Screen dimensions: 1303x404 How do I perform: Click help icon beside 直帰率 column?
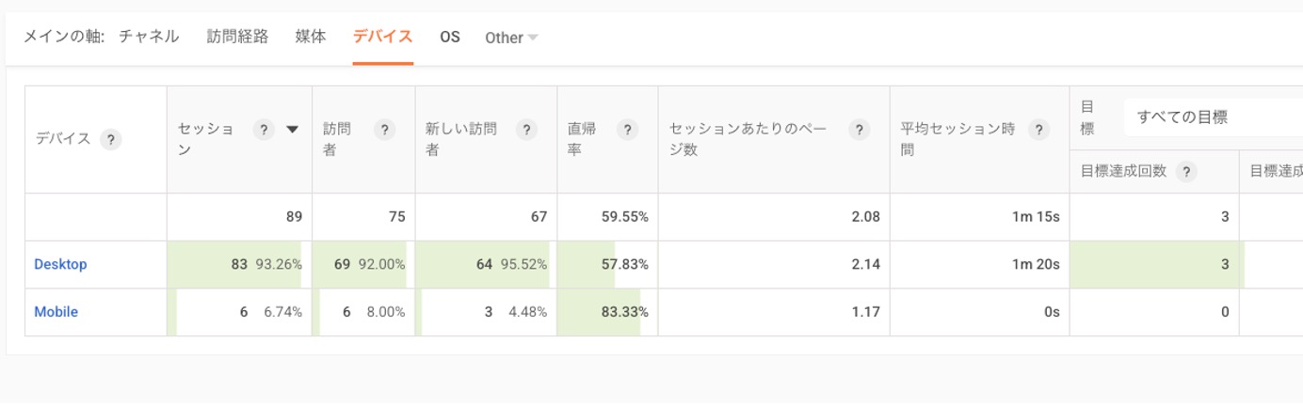tap(628, 131)
